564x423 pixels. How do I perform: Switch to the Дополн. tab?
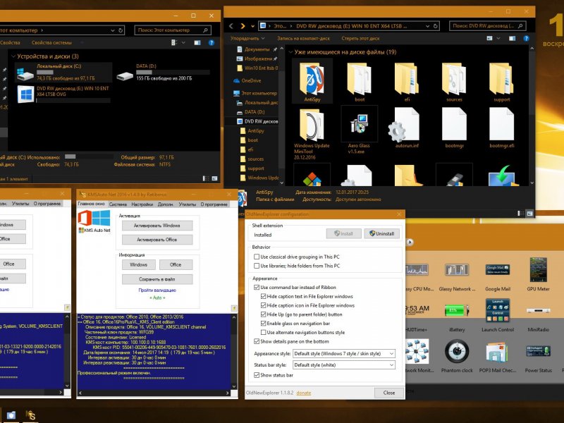point(166,204)
